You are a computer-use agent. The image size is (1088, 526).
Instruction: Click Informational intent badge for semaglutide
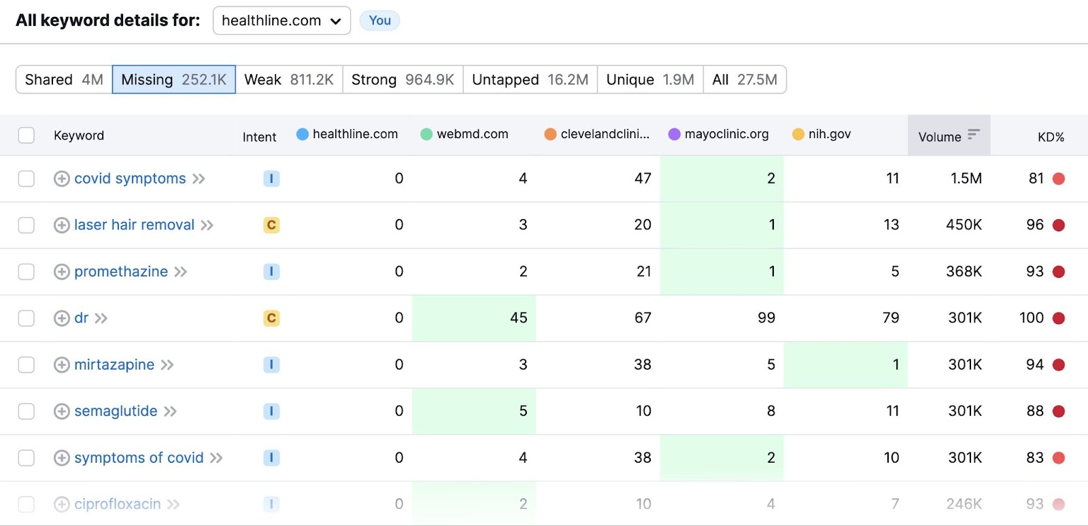click(271, 411)
